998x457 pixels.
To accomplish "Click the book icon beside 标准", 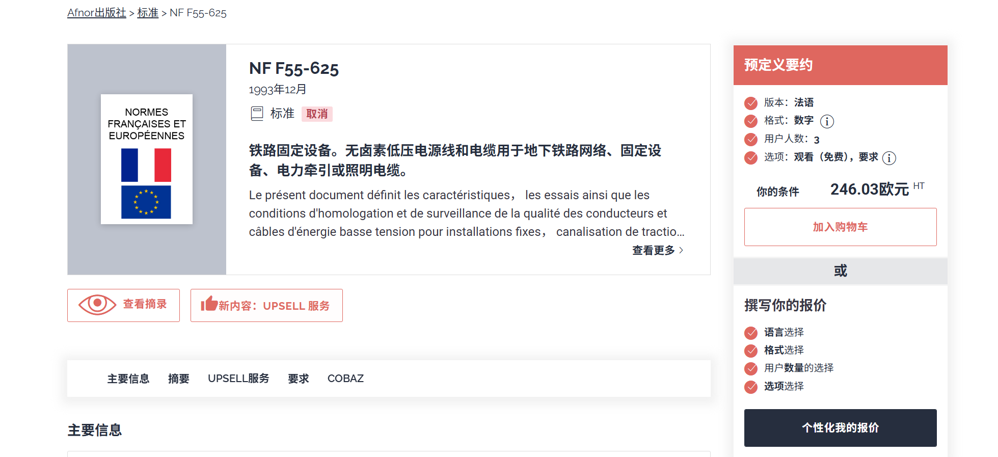I will point(257,114).
